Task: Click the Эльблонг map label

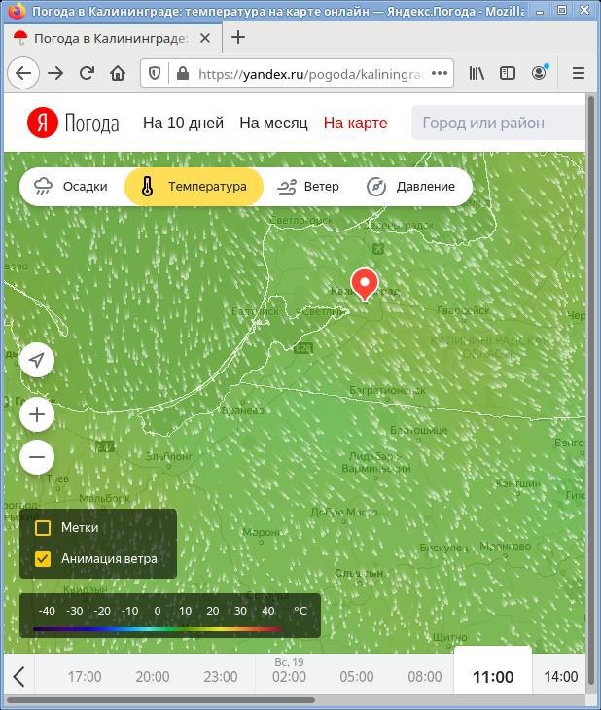Action: (169, 456)
